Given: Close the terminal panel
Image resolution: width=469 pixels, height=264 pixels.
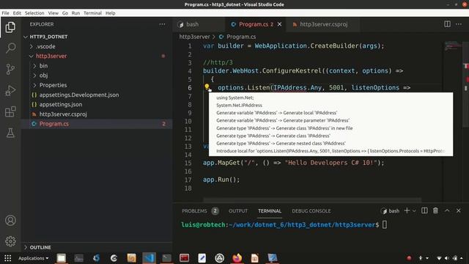Looking at the screenshot, I should (x=459, y=210).
